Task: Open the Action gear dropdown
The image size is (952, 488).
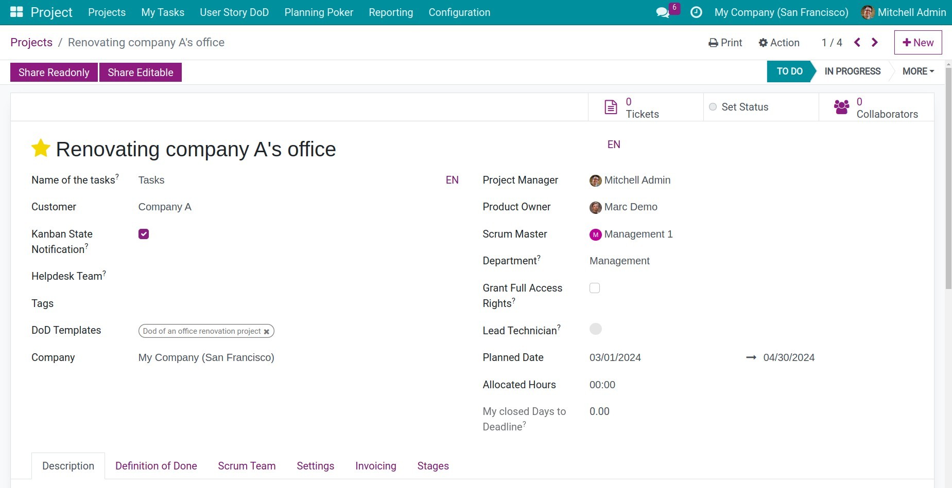Action: [779, 43]
